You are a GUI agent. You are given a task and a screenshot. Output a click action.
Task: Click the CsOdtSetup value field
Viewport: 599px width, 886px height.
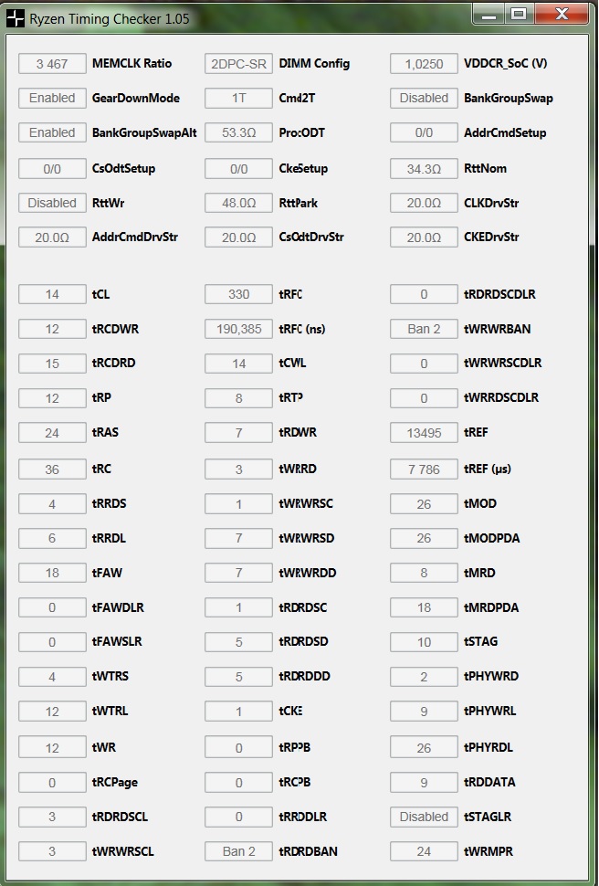pos(52,168)
